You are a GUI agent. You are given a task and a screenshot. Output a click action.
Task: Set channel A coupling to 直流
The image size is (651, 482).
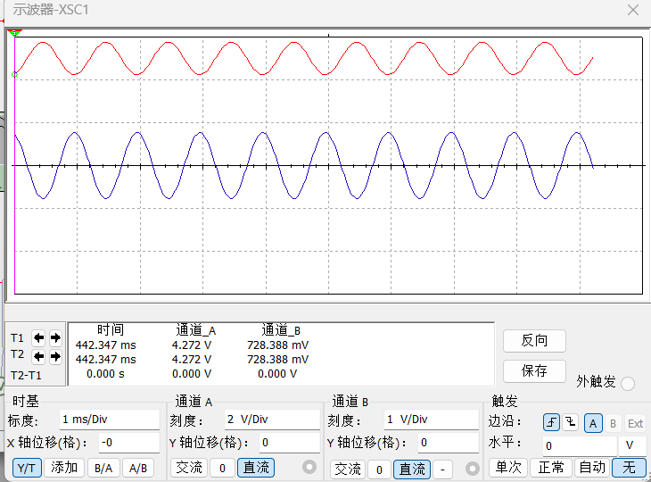[x=256, y=468]
